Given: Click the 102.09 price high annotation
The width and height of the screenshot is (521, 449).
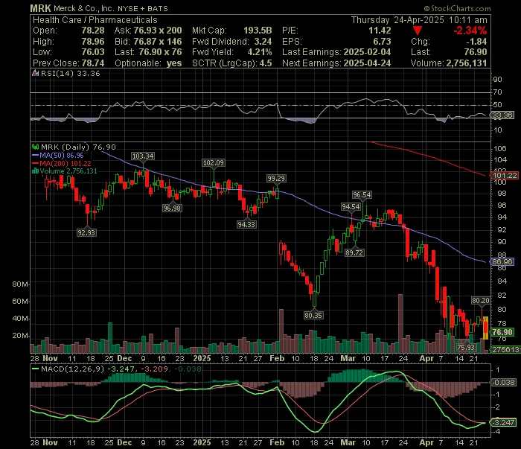Looking at the screenshot, I should (214, 163).
